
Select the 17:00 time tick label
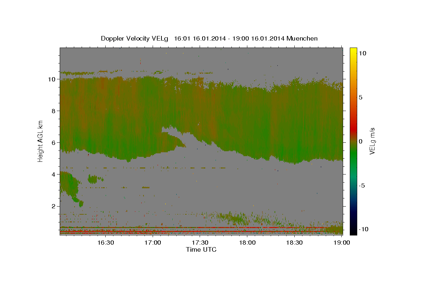(153, 243)
